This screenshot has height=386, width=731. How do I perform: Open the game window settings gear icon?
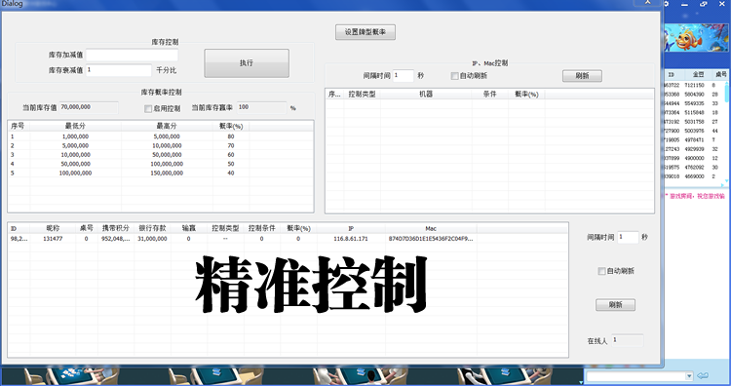point(667,4)
